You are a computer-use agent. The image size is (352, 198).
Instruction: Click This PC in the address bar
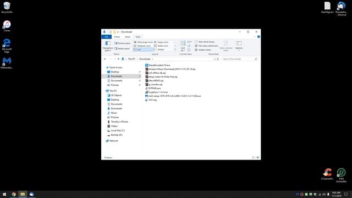[131, 59]
